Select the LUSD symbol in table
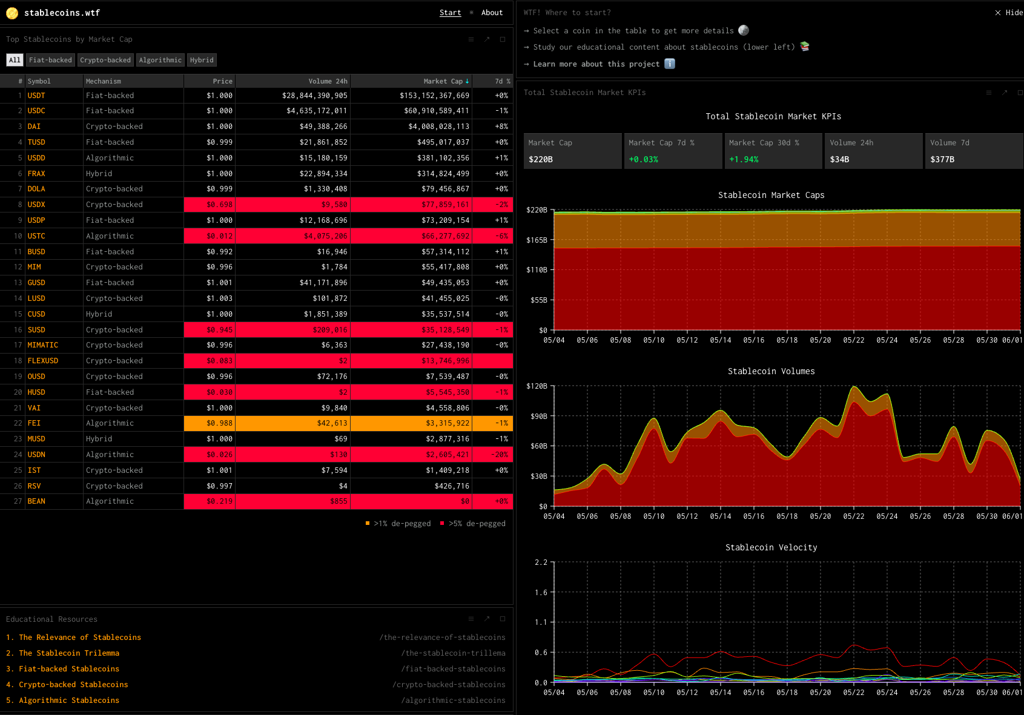 tap(36, 298)
